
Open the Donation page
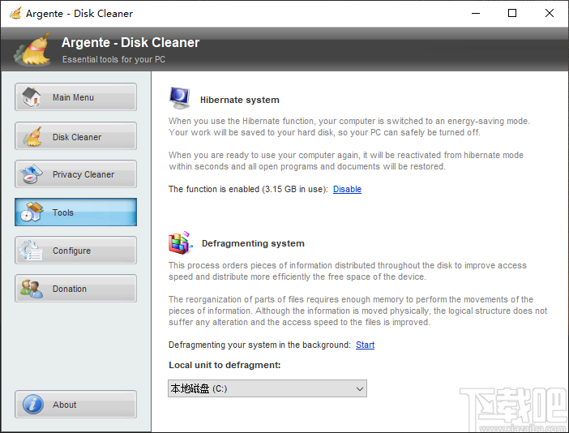coord(75,289)
